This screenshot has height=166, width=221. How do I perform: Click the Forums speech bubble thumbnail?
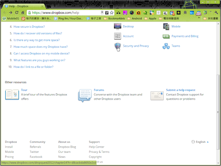[x=84, y=95]
